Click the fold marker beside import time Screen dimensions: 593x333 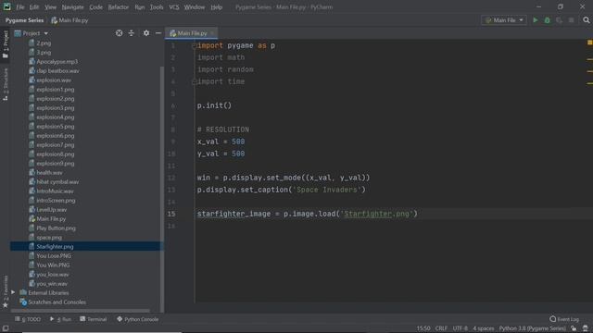tap(194, 81)
